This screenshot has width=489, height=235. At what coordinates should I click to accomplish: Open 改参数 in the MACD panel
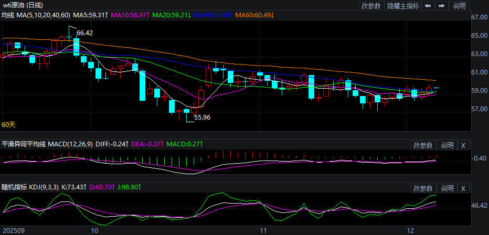click(x=423, y=145)
